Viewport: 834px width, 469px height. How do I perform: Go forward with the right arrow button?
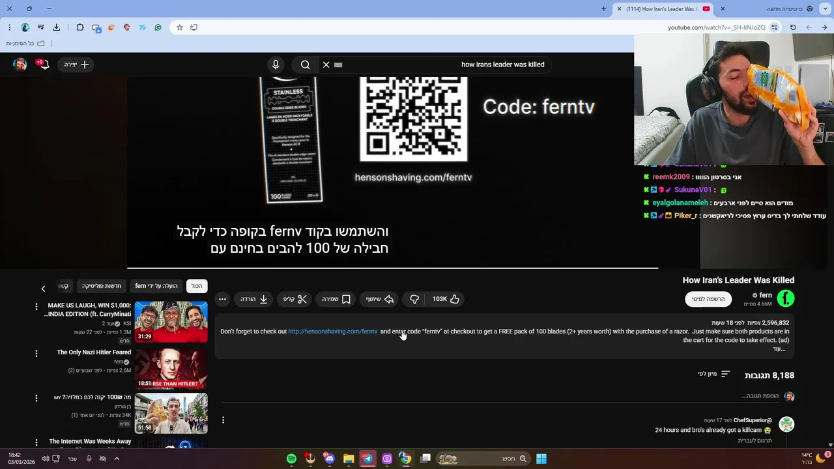(x=824, y=27)
